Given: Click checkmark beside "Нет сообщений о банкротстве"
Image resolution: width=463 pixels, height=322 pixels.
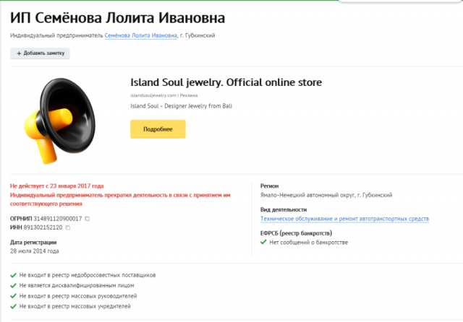Looking at the screenshot, I should click(263, 243).
